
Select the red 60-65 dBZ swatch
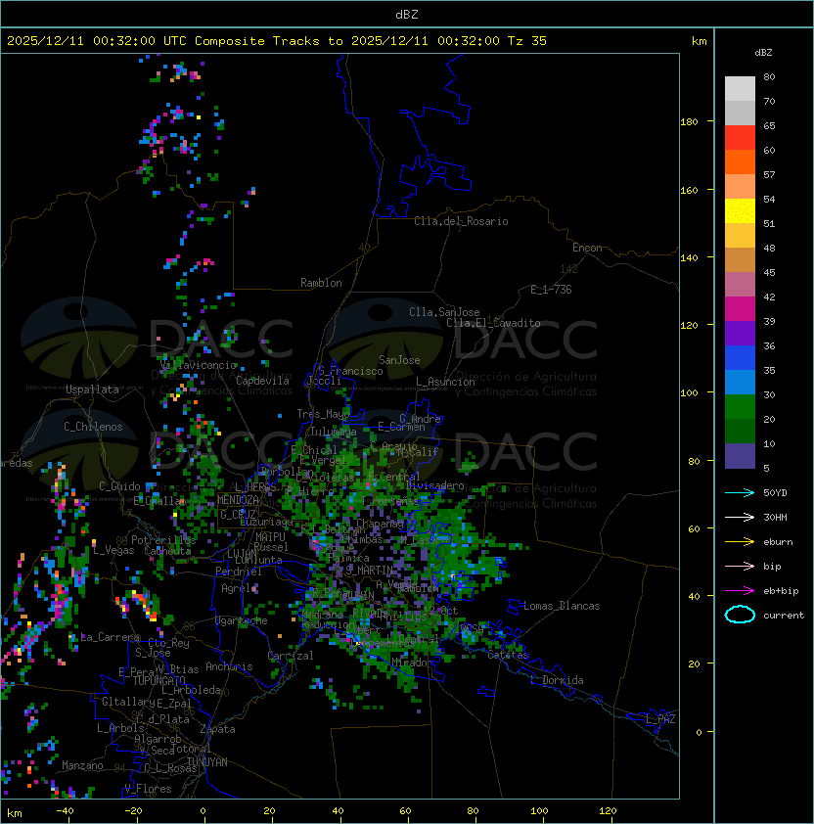tap(740, 138)
